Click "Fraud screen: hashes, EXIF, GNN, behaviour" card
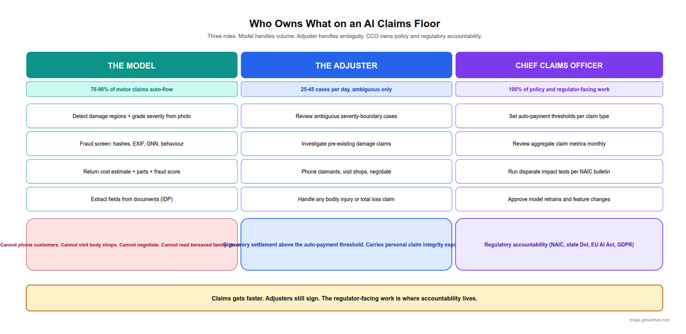The height and width of the screenshot is (334, 686). point(132,144)
